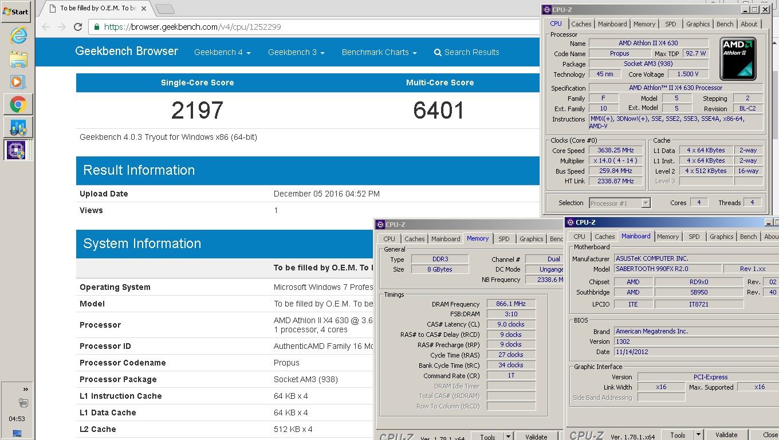Open the Geekbench 4 dropdown menu
The height and width of the screenshot is (440, 779).
coord(222,52)
